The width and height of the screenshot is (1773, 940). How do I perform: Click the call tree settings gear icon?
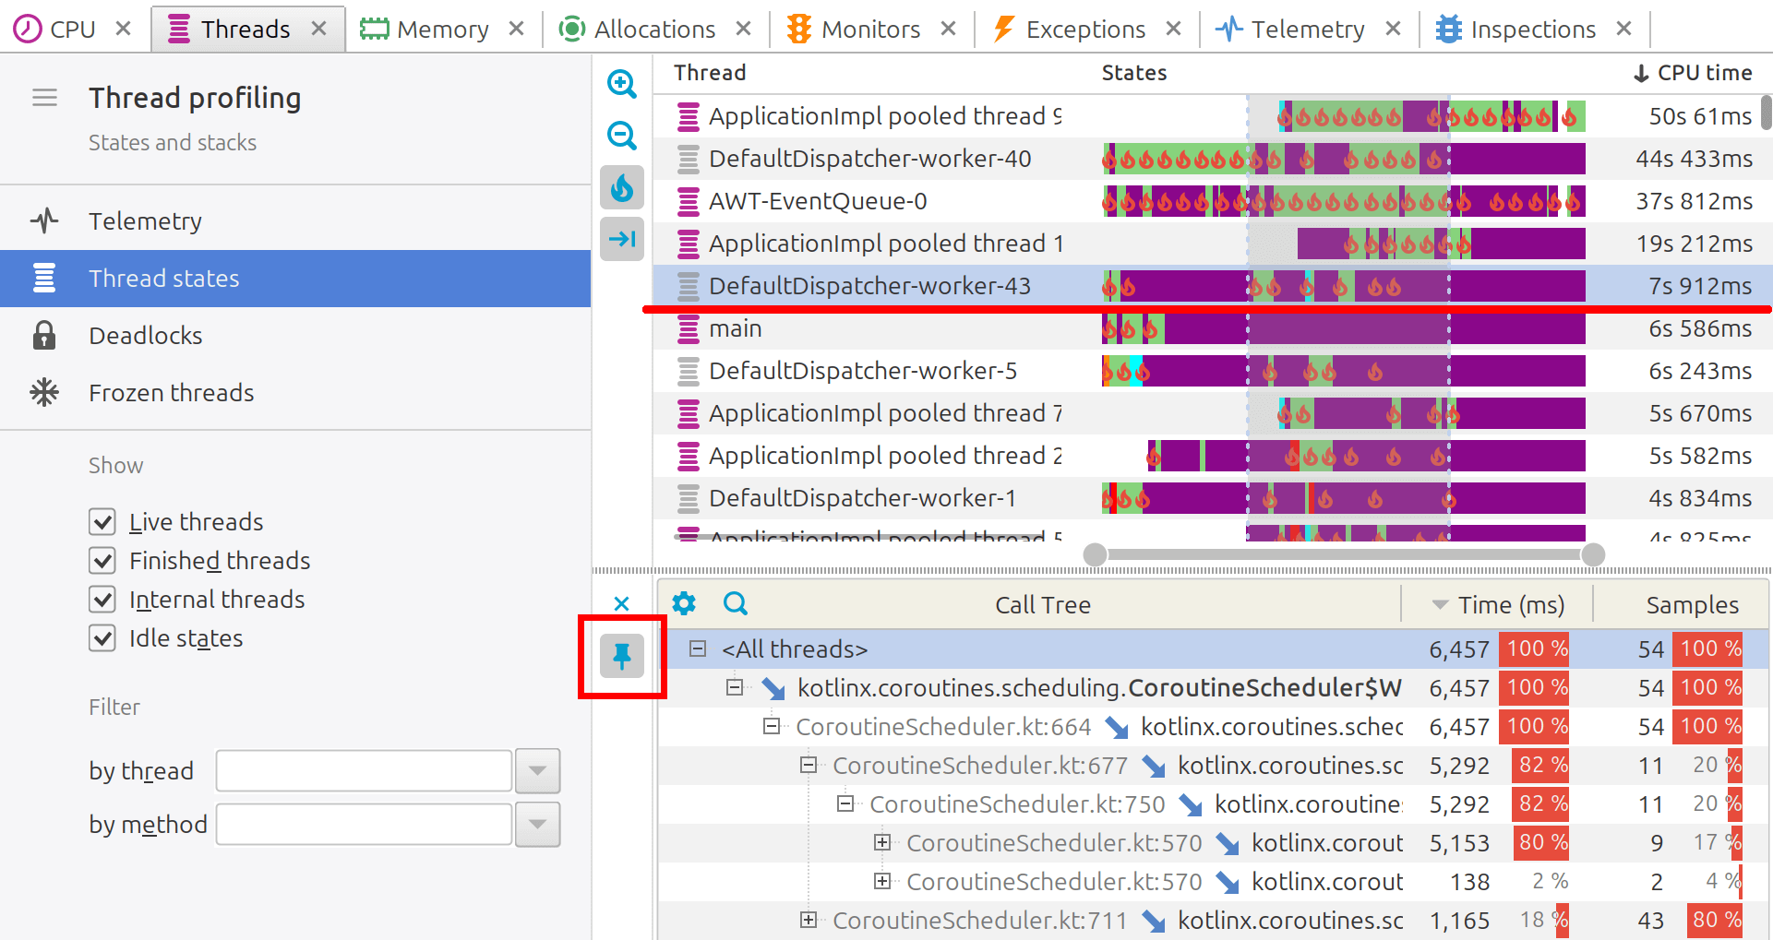click(684, 603)
